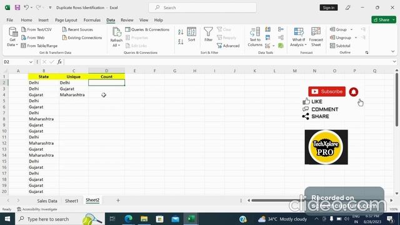400x225 pixels.
Task: Toggle the Filter funnel button
Action: pyautogui.click(x=208, y=34)
